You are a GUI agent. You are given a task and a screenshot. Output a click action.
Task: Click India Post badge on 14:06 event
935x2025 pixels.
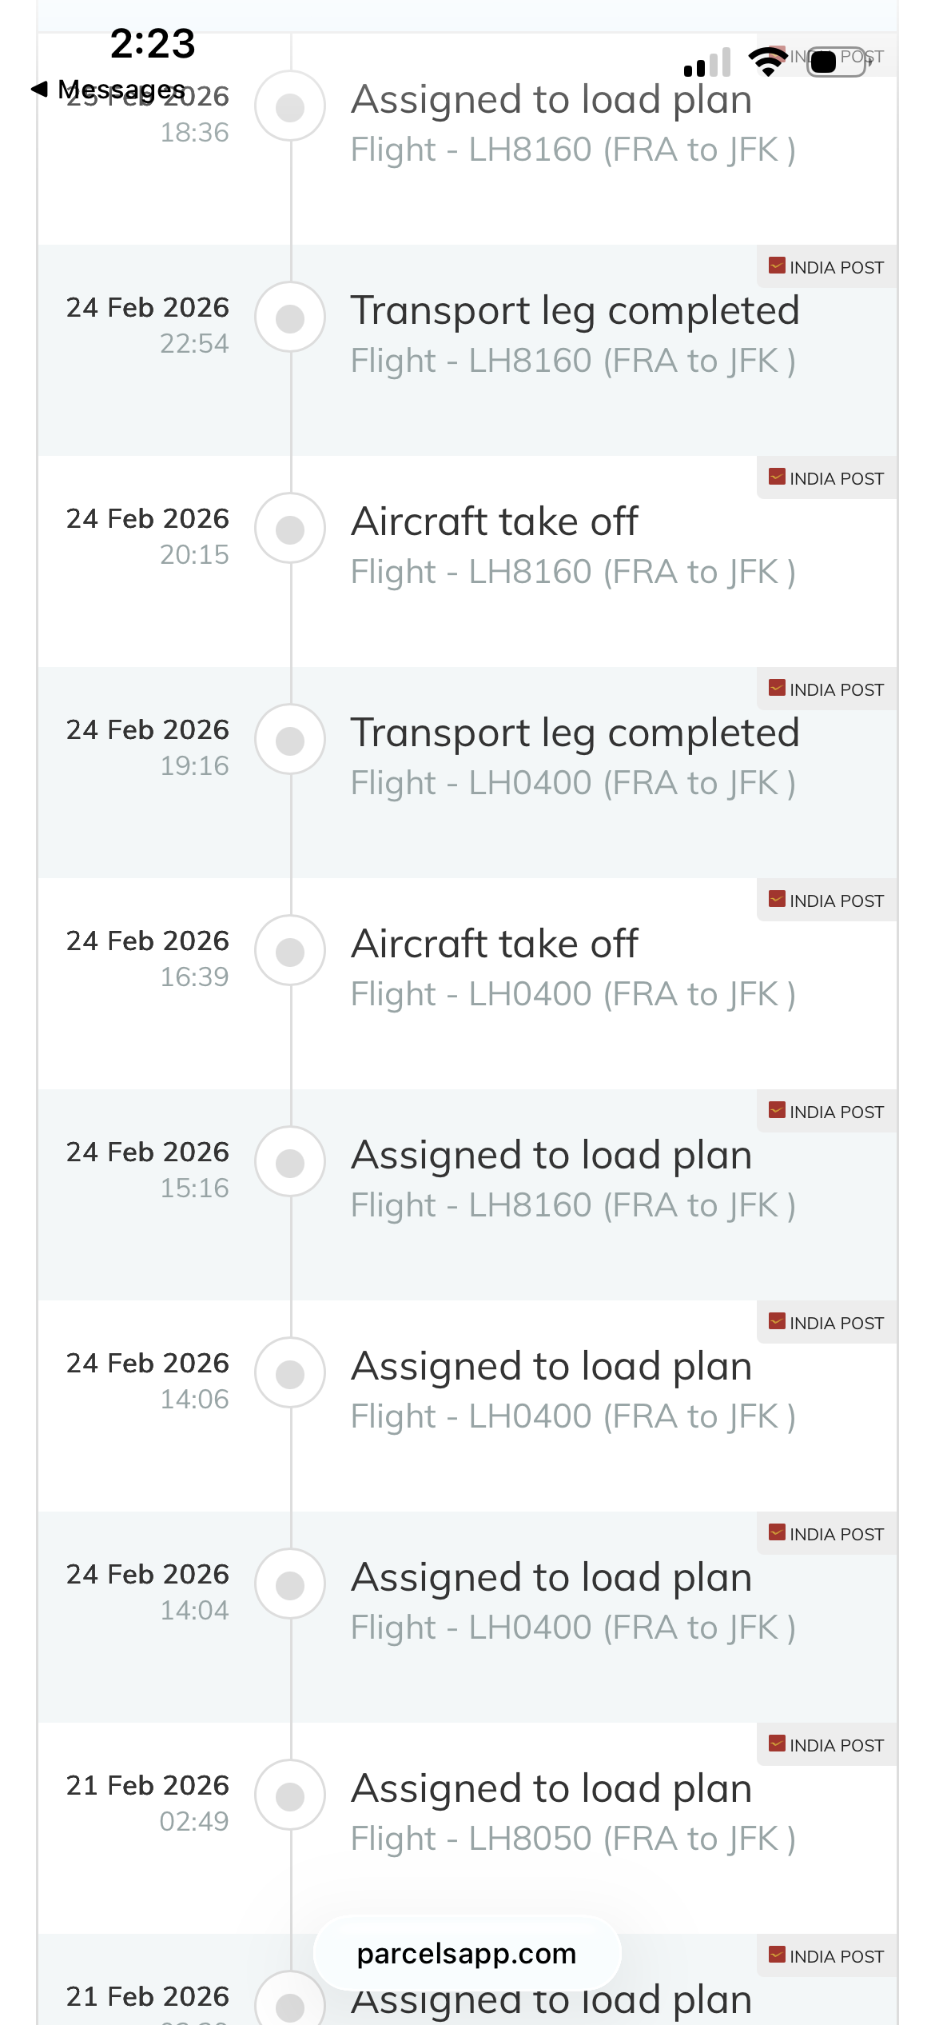(x=826, y=1323)
